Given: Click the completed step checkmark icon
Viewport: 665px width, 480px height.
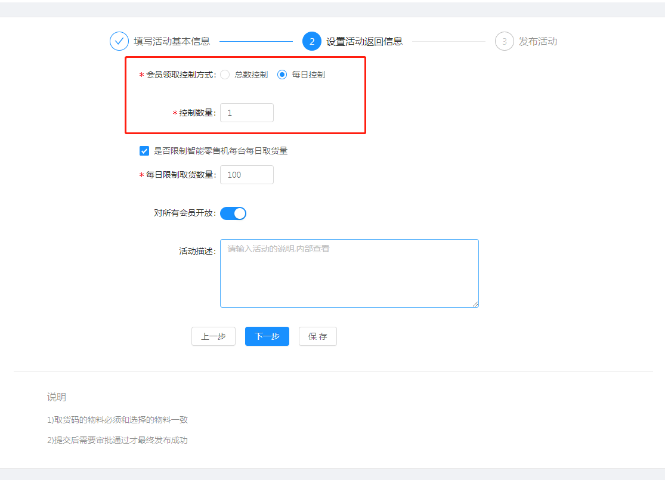Looking at the screenshot, I should (x=119, y=41).
